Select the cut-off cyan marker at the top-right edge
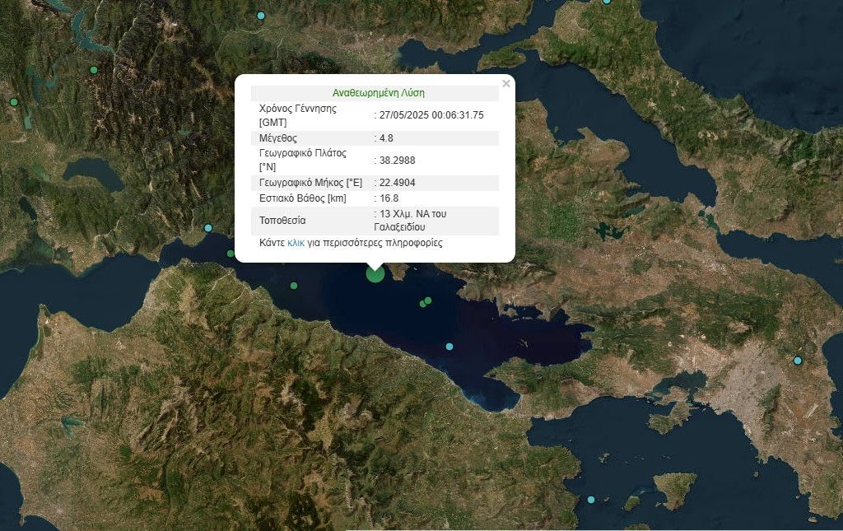This screenshot has height=531, width=843. [607, 2]
